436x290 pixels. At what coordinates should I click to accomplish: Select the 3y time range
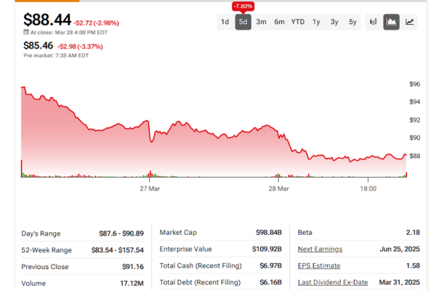(x=334, y=22)
